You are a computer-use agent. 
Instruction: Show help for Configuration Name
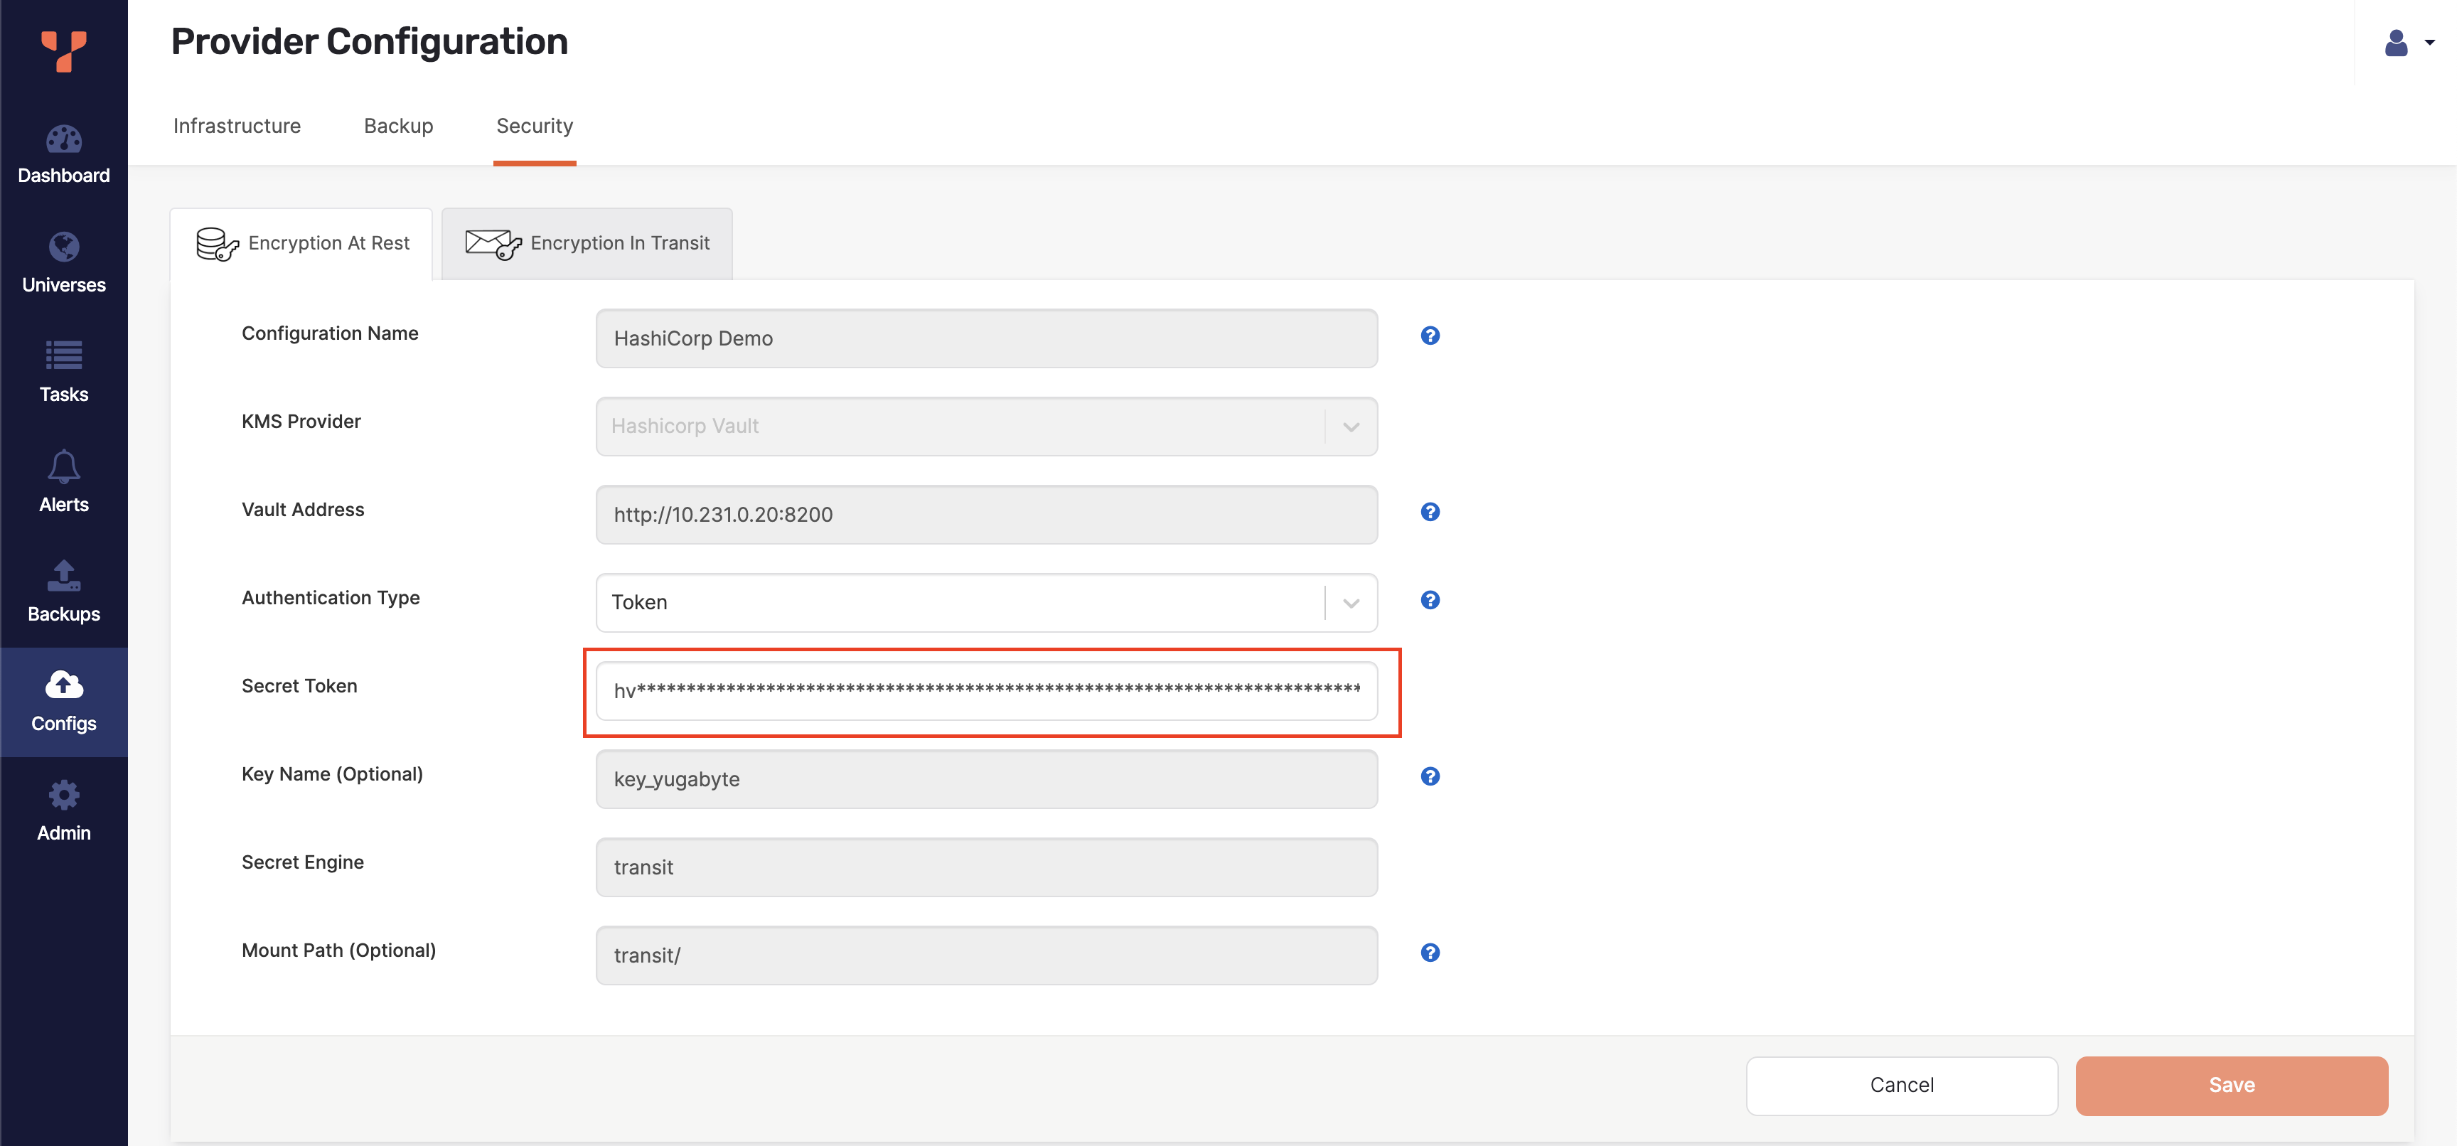1430,336
